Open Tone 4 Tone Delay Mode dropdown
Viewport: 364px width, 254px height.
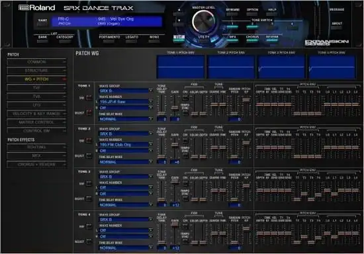click(126, 248)
